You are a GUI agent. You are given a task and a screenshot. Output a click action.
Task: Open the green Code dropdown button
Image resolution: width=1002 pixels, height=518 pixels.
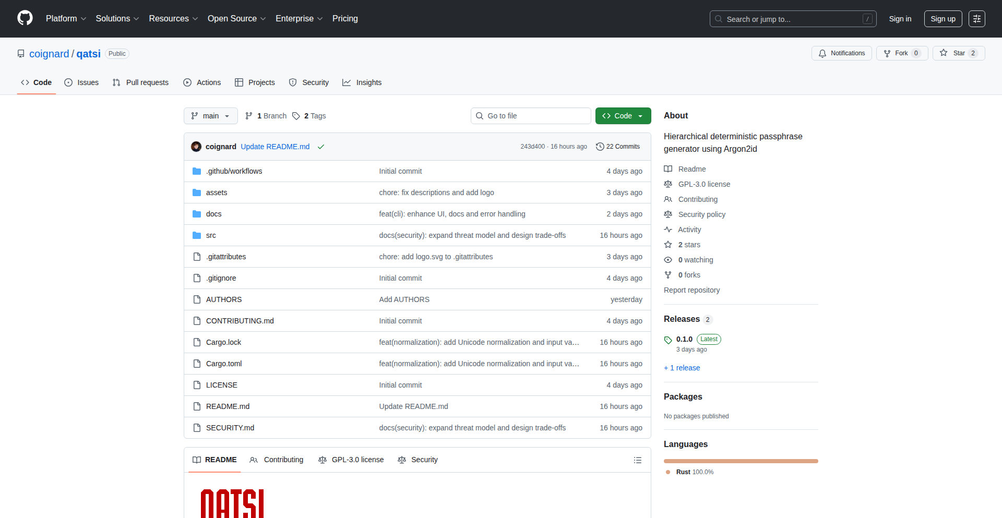click(x=623, y=116)
